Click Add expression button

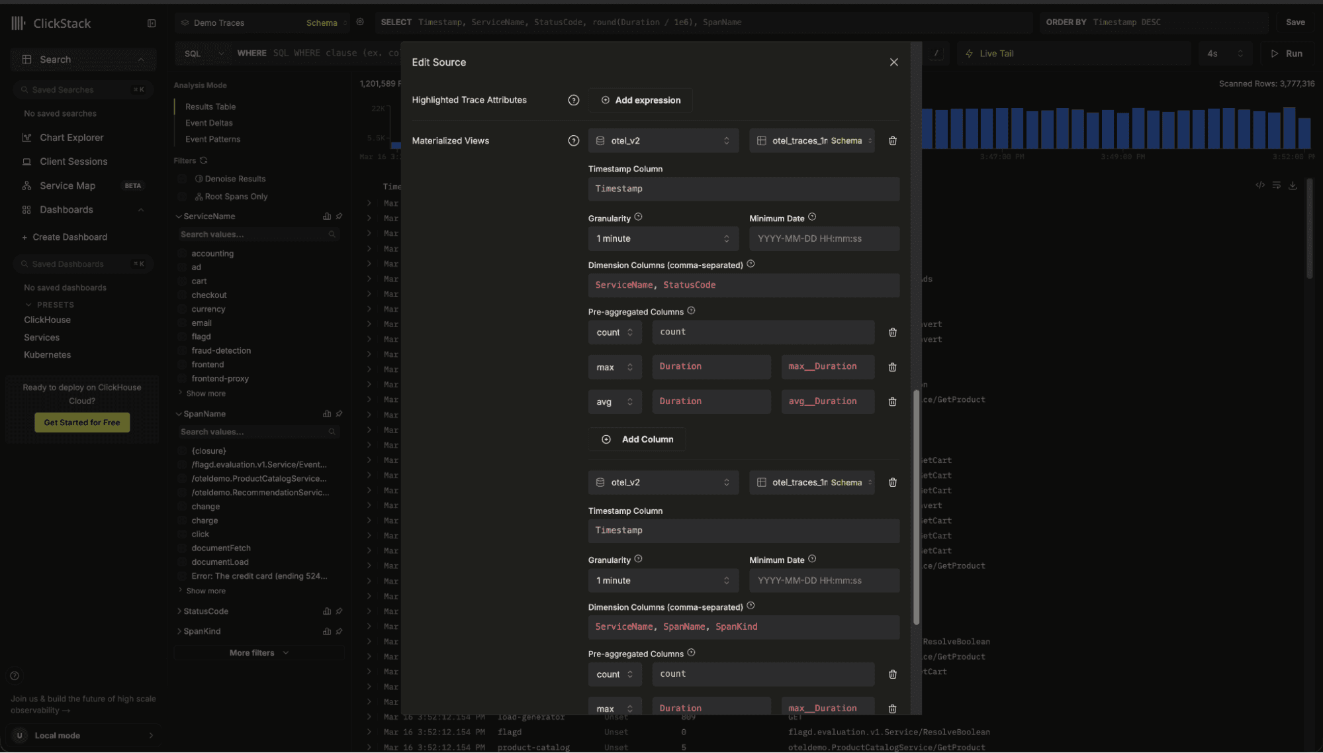pos(641,100)
